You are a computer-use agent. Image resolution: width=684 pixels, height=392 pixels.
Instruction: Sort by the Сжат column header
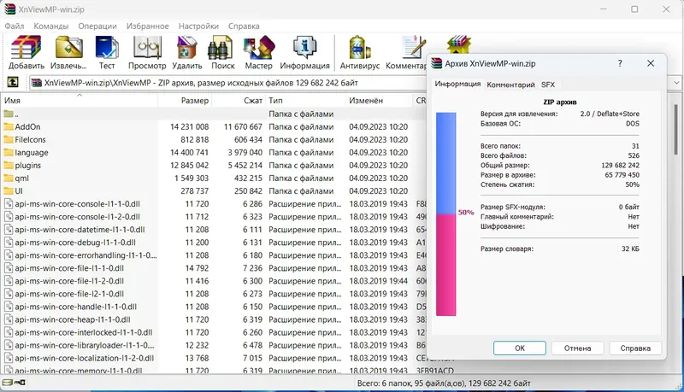[x=239, y=101]
